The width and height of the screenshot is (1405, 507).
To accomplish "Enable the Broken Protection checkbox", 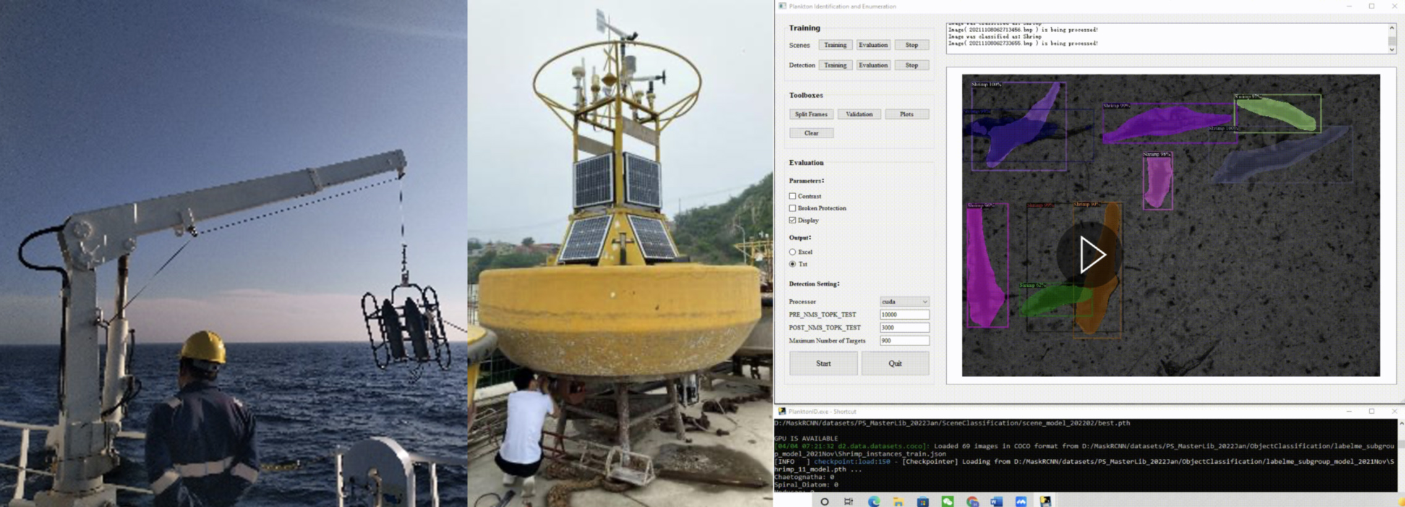I will coord(792,208).
